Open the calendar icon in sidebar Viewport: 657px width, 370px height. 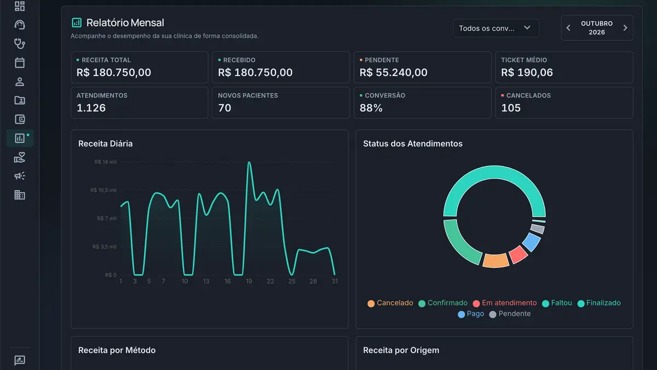click(20, 62)
